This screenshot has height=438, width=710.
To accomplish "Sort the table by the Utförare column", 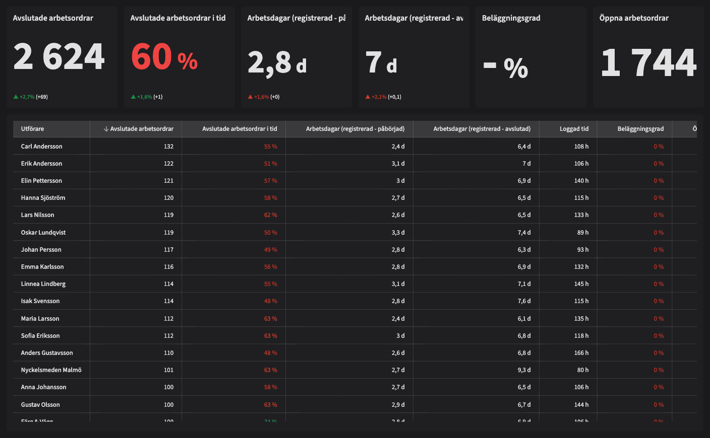I will click(x=30, y=129).
